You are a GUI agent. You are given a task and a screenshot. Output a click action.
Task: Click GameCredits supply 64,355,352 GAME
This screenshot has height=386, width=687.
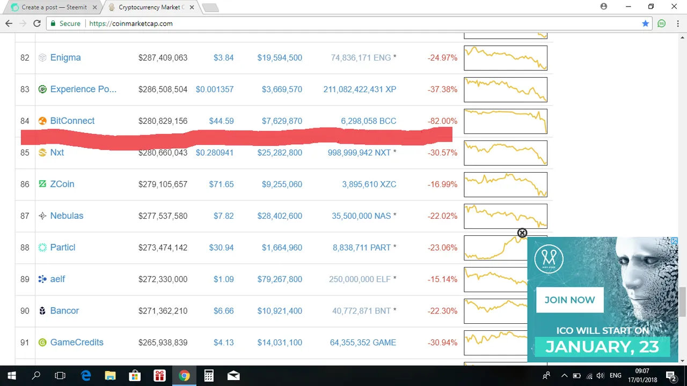pyautogui.click(x=363, y=343)
